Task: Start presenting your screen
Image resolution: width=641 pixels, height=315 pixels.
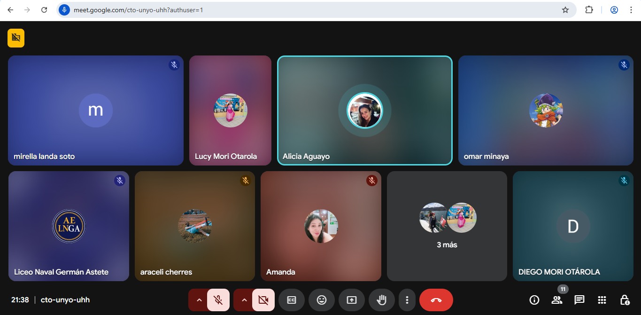Action: click(352, 300)
